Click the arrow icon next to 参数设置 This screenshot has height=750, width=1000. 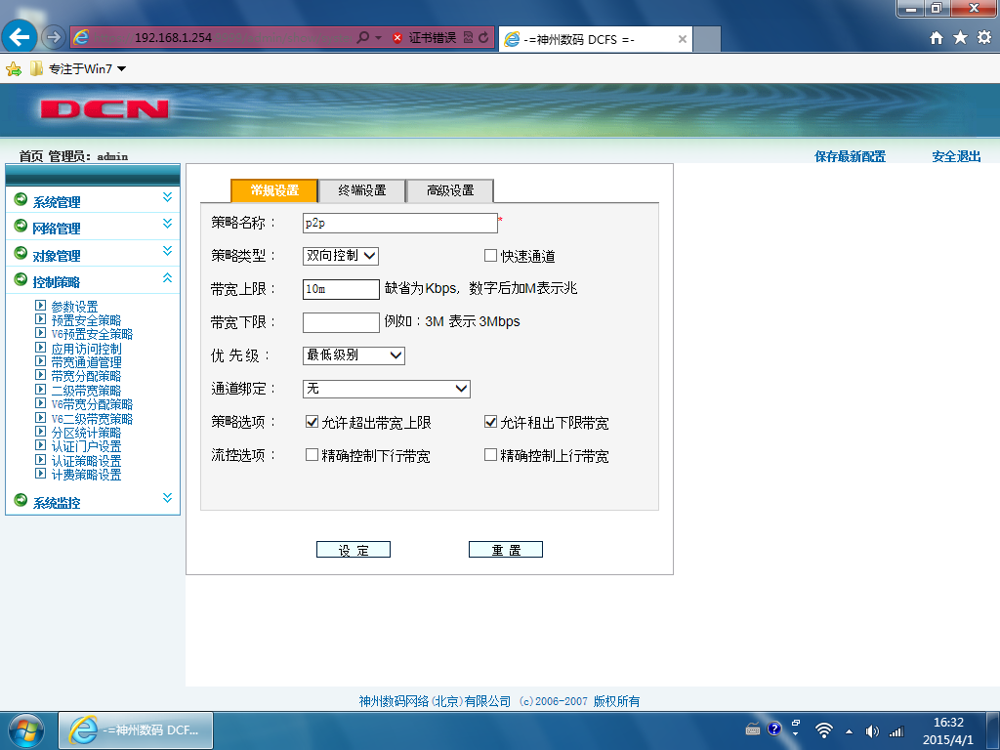point(40,305)
